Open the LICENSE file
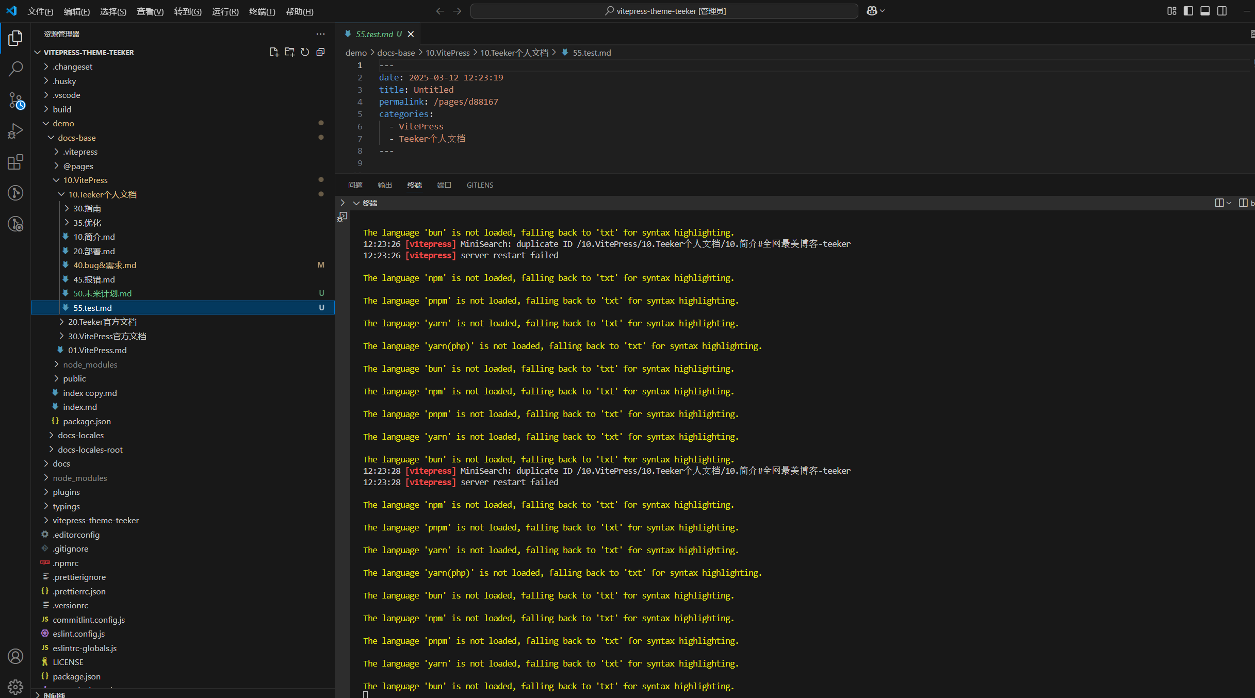This screenshot has height=698, width=1255. (x=68, y=662)
